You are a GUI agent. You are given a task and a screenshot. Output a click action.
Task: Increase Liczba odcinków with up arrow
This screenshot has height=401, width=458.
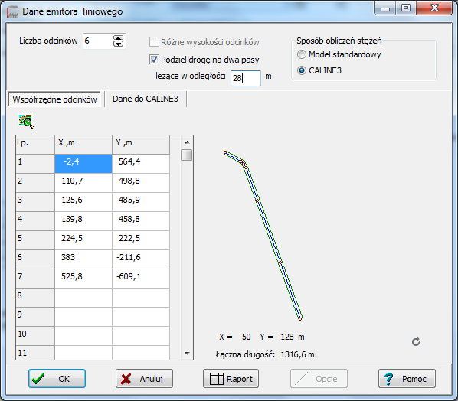[x=118, y=38]
